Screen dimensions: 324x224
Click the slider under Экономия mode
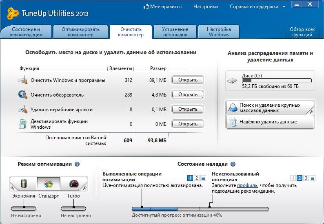coord(24,209)
